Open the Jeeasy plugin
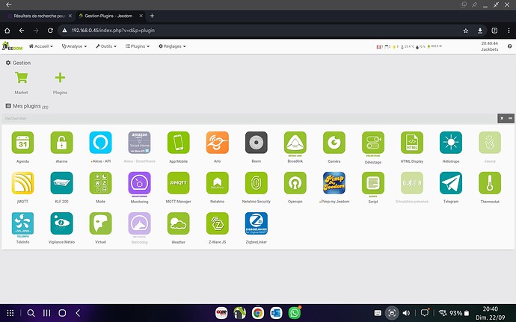Viewport: 516px width, 322px height. pos(490,143)
